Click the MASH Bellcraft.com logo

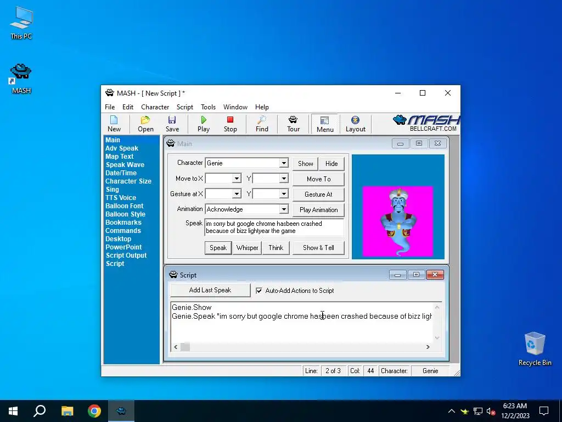click(426, 124)
